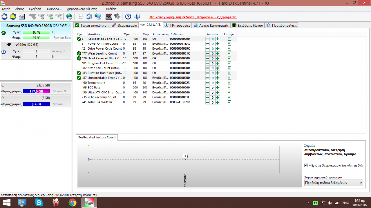This screenshot has width=371, height=208.
Task: Click the green 97% health bar
Action: tap(36, 32)
